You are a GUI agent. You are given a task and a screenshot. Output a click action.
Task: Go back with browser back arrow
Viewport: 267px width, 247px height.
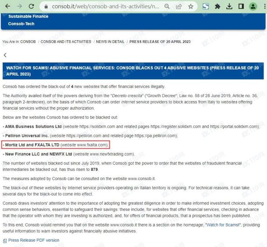(8, 7)
